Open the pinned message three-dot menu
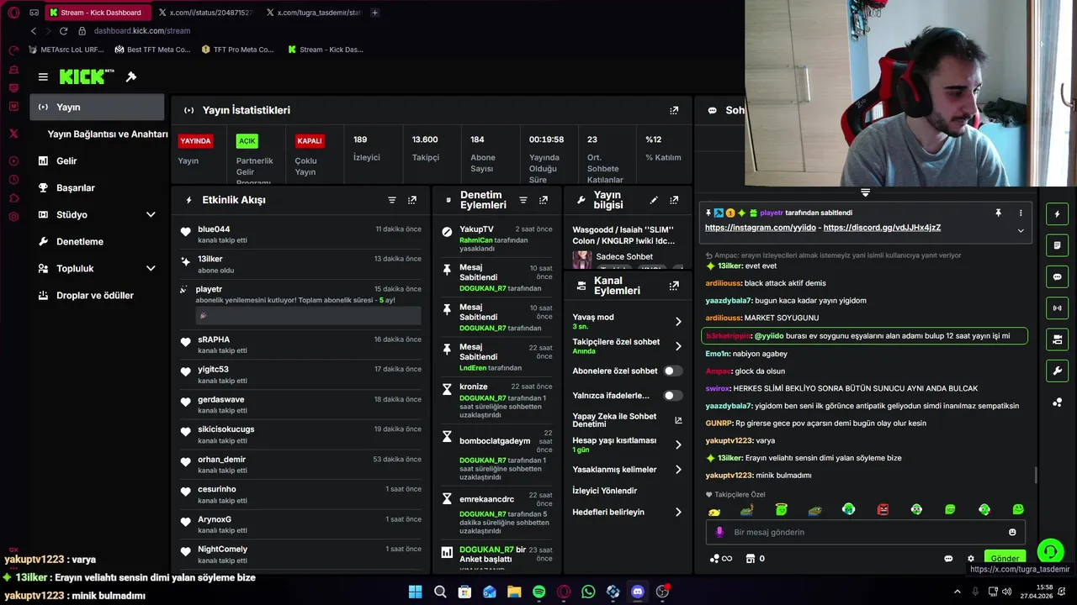Screen dimensions: 1077x605 [1021, 213]
